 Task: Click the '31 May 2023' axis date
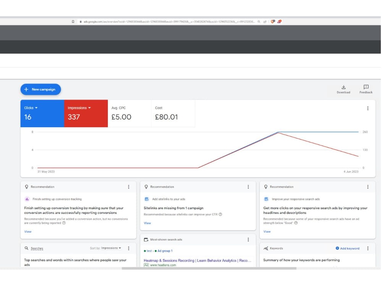pyautogui.click(x=46, y=172)
